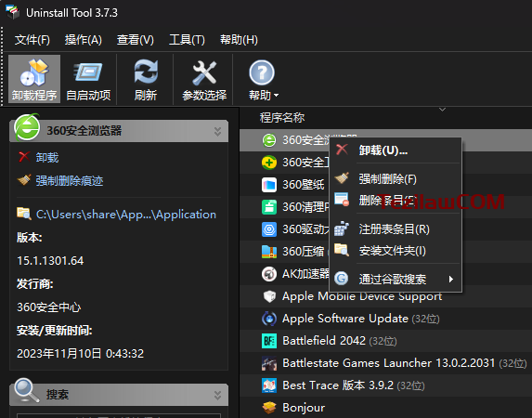Click the Bonjour package icon

269,408
